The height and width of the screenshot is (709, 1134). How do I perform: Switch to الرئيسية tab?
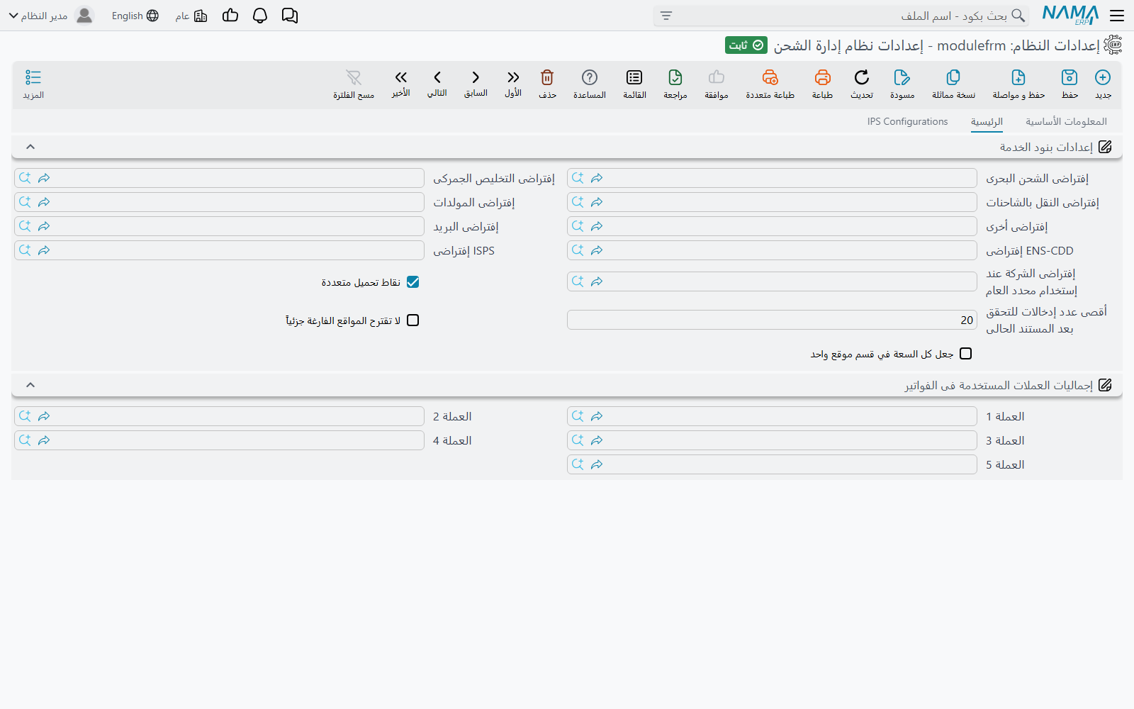click(987, 121)
